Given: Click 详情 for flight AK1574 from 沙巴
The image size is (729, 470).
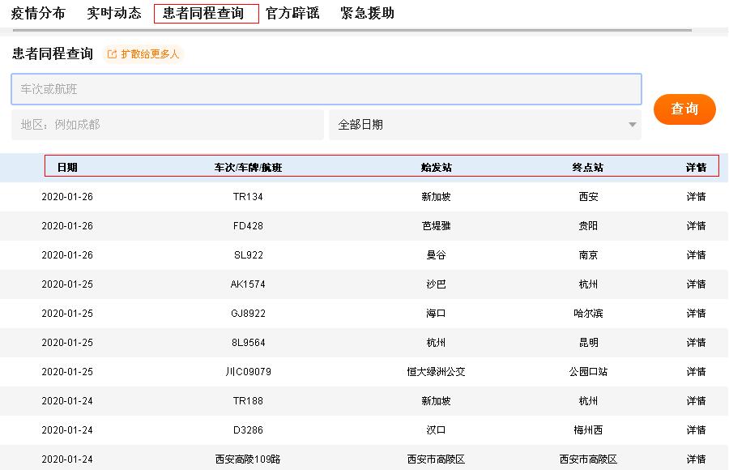Looking at the screenshot, I should 695,284.
